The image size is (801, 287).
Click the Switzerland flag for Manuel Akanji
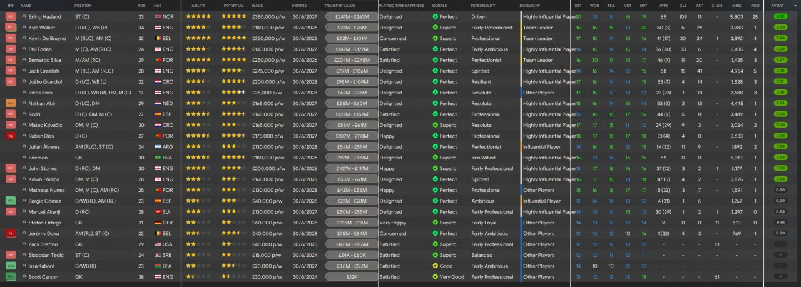[157, 212]
